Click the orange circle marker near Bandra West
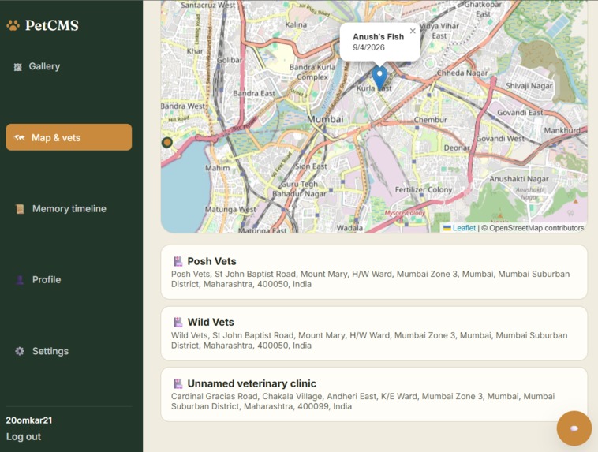598x452 pixels. [167, 142]
